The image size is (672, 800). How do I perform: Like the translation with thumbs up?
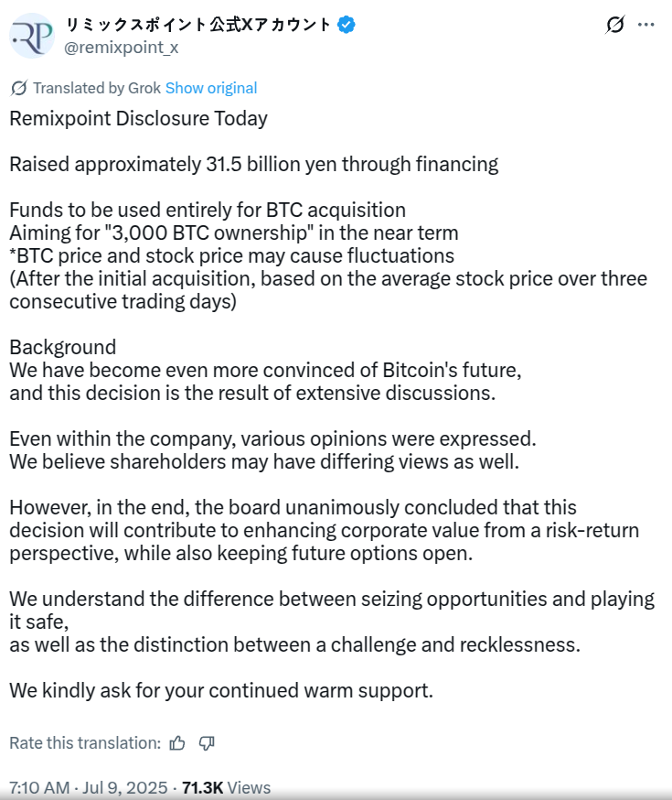click(x=177, y=742)
